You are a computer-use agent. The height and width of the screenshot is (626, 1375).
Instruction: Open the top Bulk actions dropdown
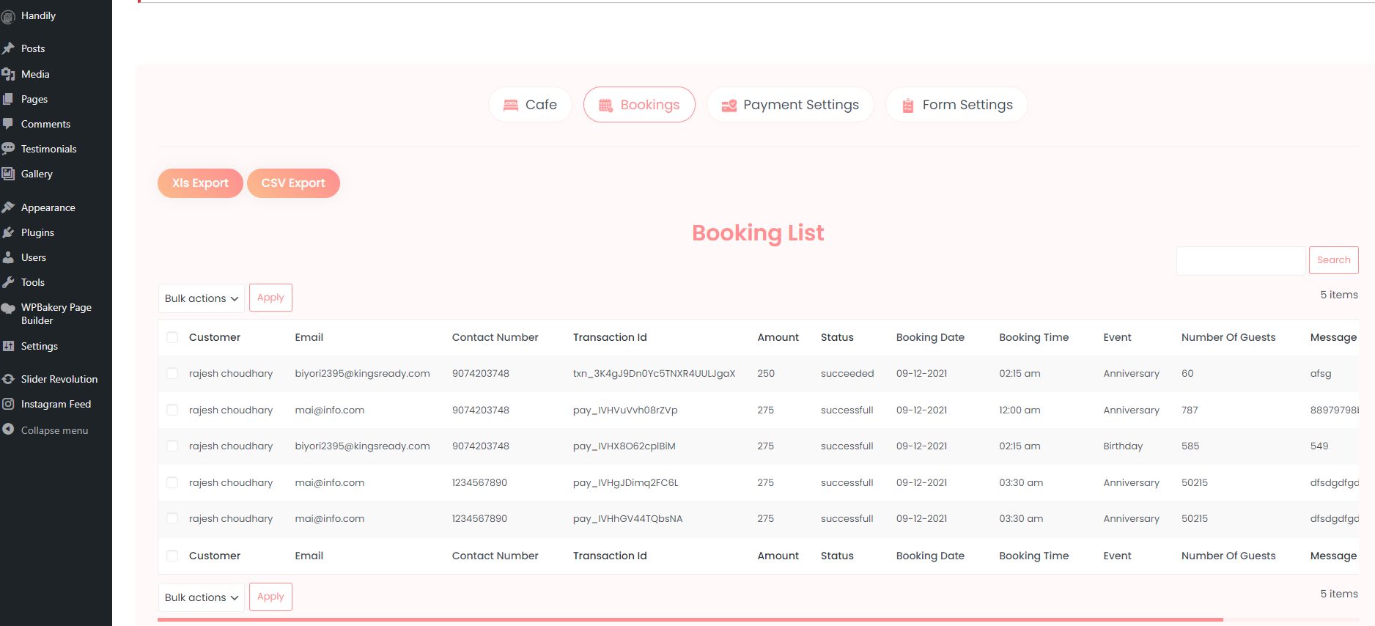pyautogui.click(x=201, y=298)
